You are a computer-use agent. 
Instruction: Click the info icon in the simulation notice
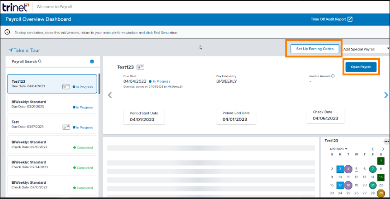coord(7,33)
